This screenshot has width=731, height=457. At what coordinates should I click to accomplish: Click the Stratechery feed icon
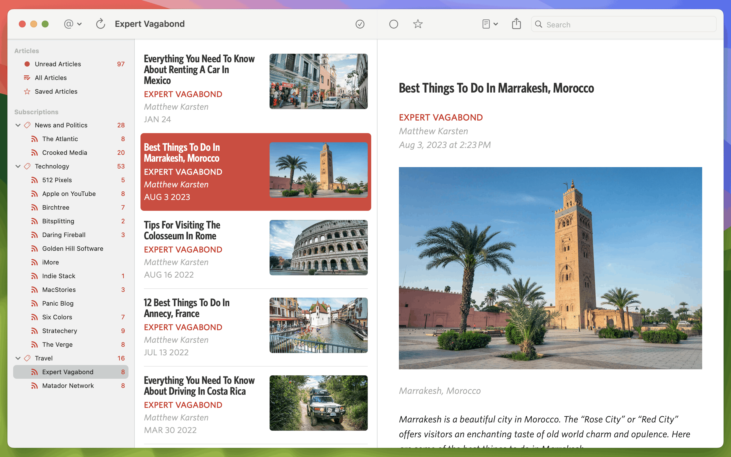(35, 331)
